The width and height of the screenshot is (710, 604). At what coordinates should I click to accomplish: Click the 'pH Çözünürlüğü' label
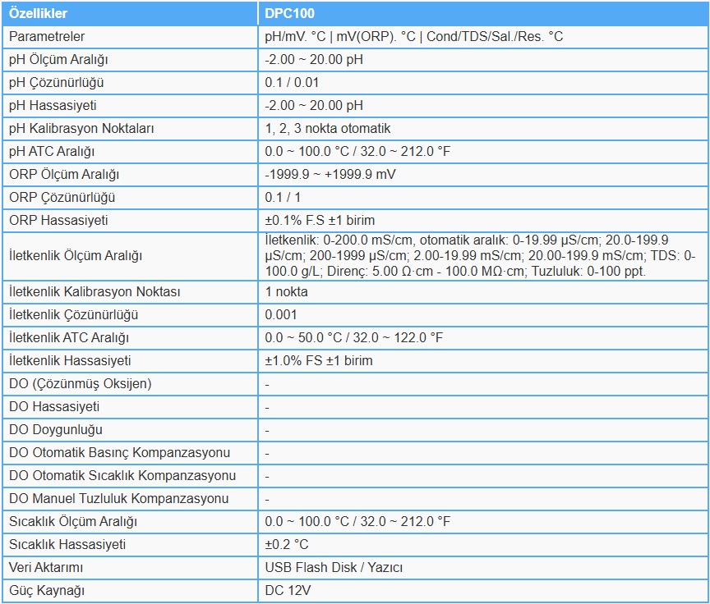point(56,83)
